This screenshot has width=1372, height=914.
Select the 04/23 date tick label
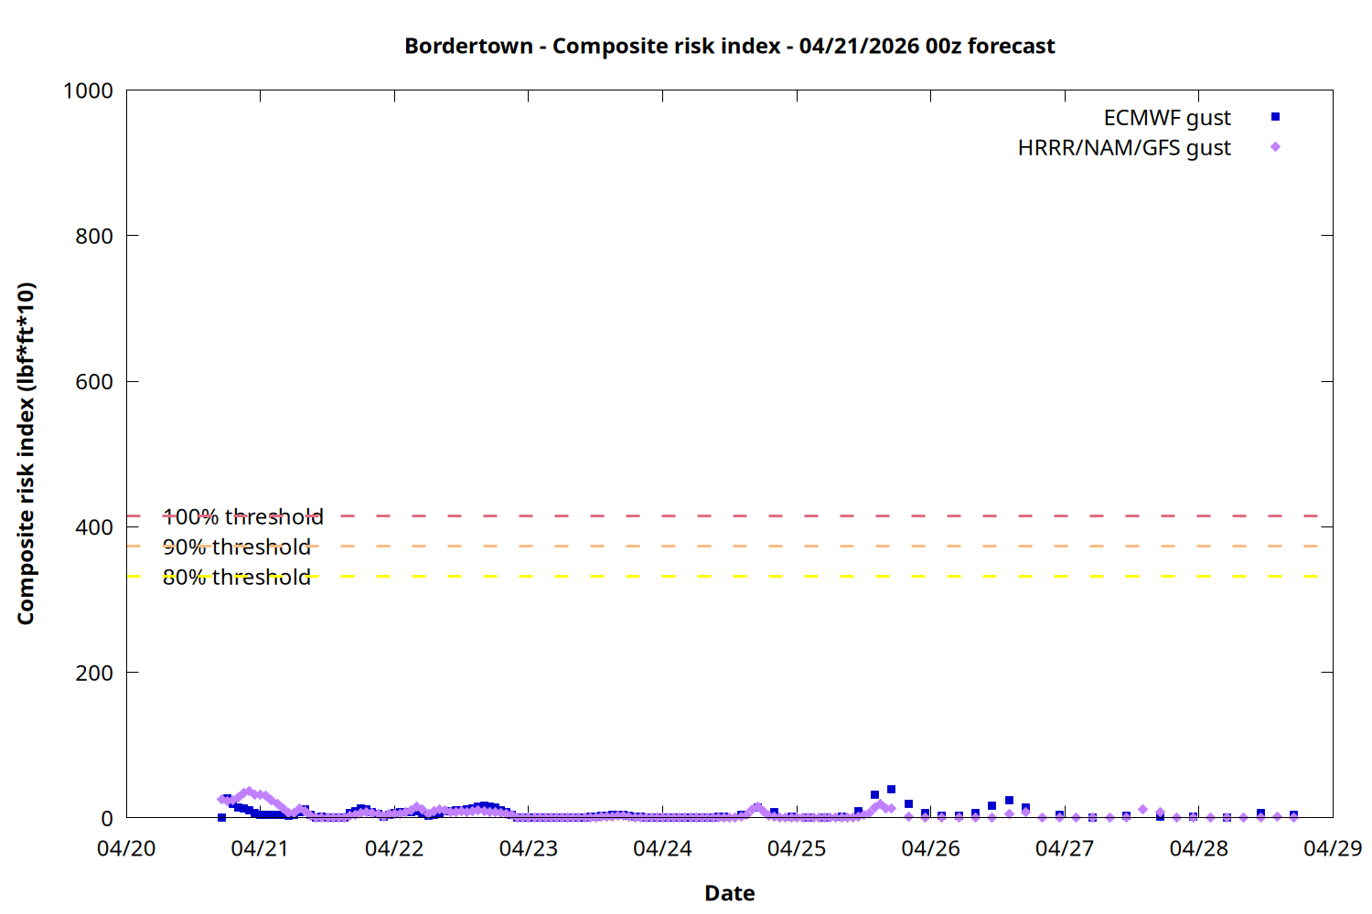pyautogui.click(x=528, y=848)
